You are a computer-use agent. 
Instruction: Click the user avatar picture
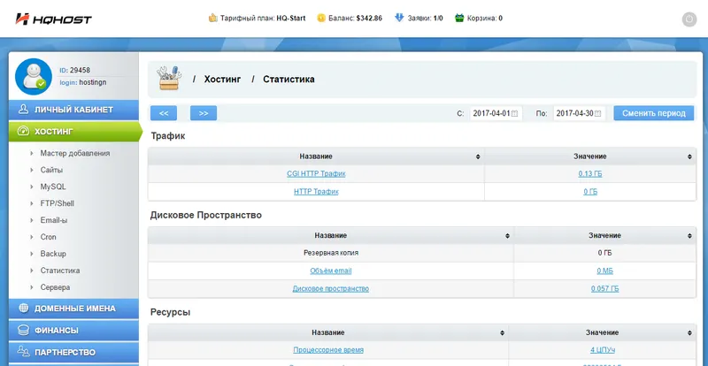click(34, 76)
